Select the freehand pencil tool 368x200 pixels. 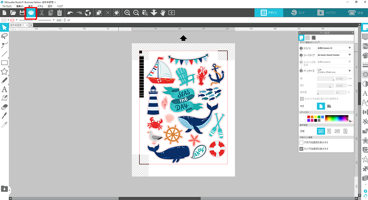[4, 80]
